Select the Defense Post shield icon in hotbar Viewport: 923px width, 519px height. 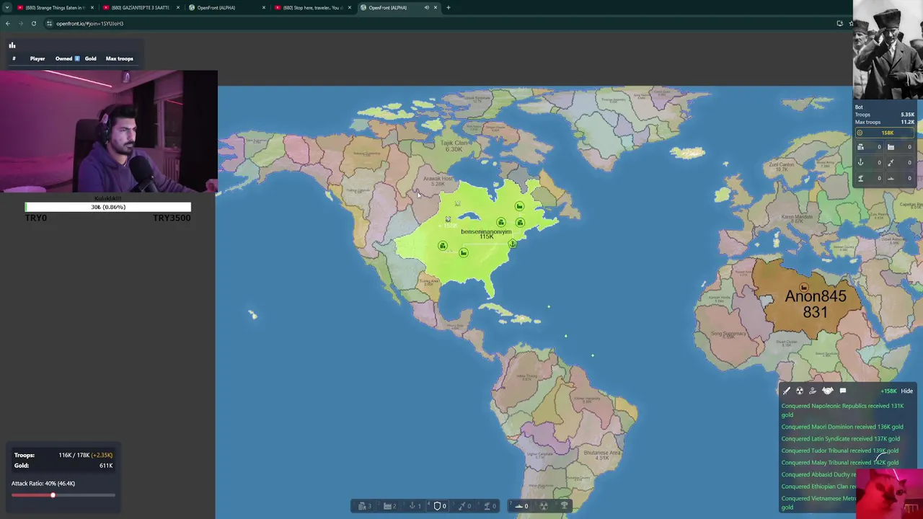[x=437, y=506]
